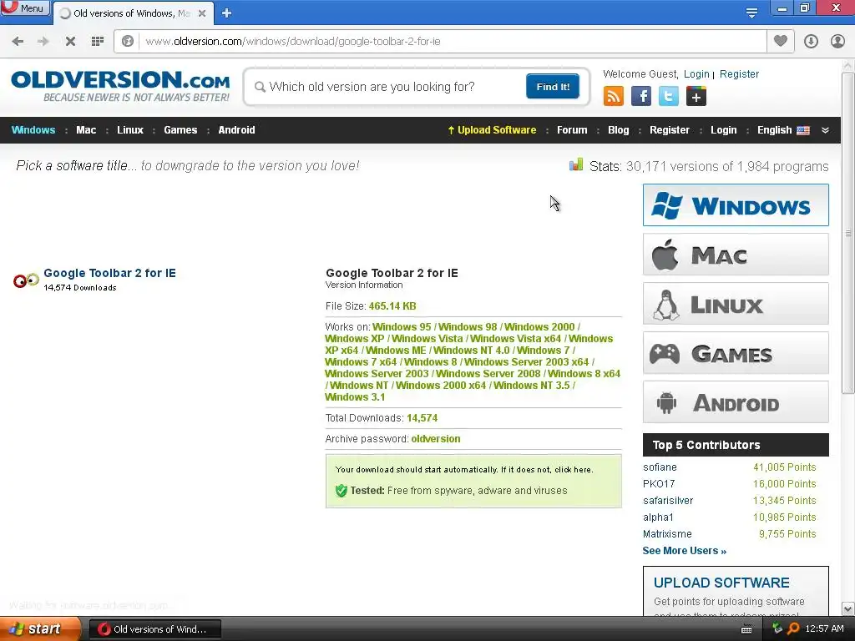Go forward with the forward arrow
Image resolution: width=855 pixels, height=641 pixels.
click(x=43, y=42)
